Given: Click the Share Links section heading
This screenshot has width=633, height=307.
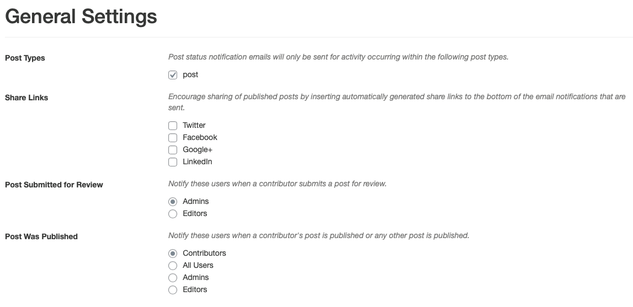Looking at the screenshot, I should pos(26,98).
